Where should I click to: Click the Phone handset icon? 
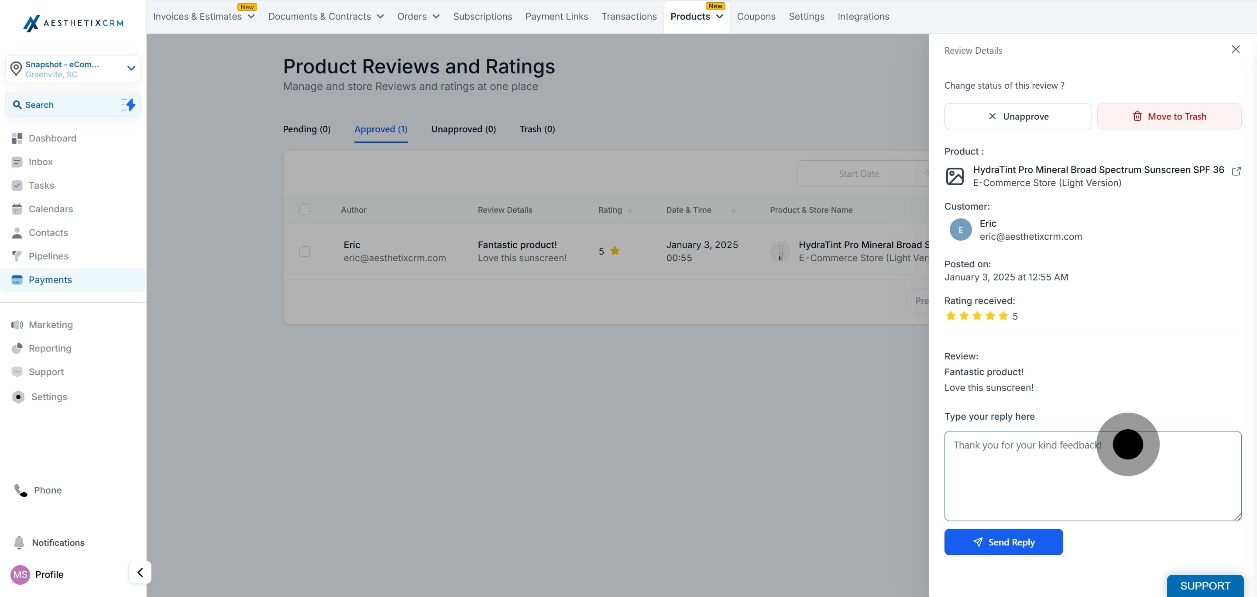21,490
